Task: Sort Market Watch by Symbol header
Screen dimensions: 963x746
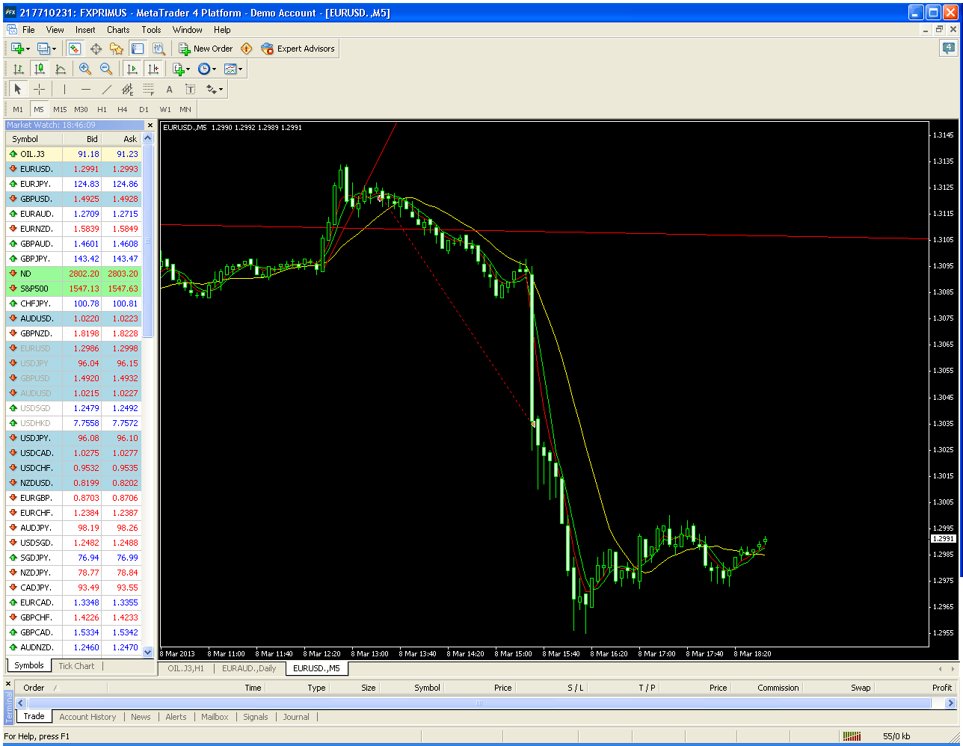Action: click(34, 139)
